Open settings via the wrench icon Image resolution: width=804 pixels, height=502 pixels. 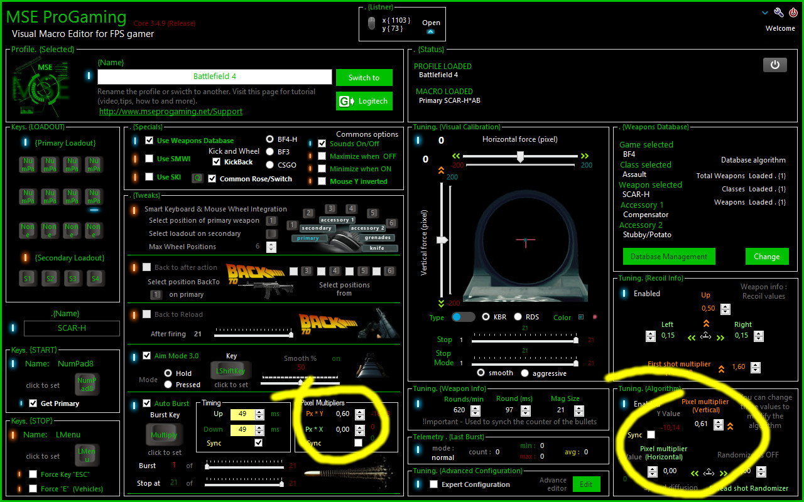pyautogui.click(x=779, y=13)
